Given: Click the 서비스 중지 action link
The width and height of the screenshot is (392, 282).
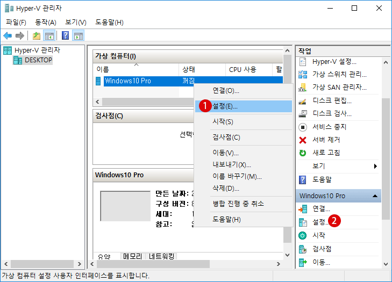Looking at the screenshot, I should pyautogui.click(x=330, y=127).
